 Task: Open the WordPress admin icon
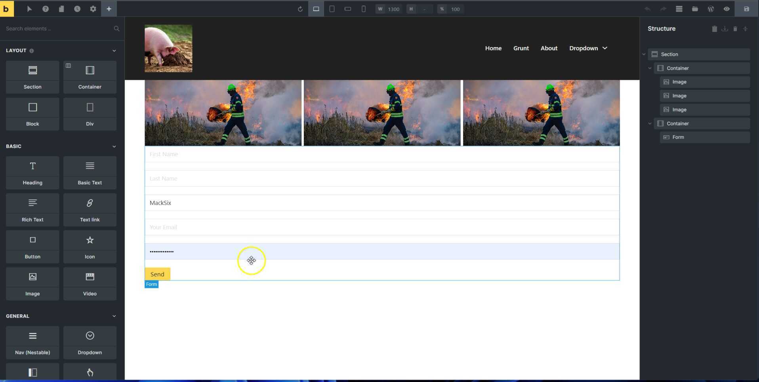pos(711,9)
